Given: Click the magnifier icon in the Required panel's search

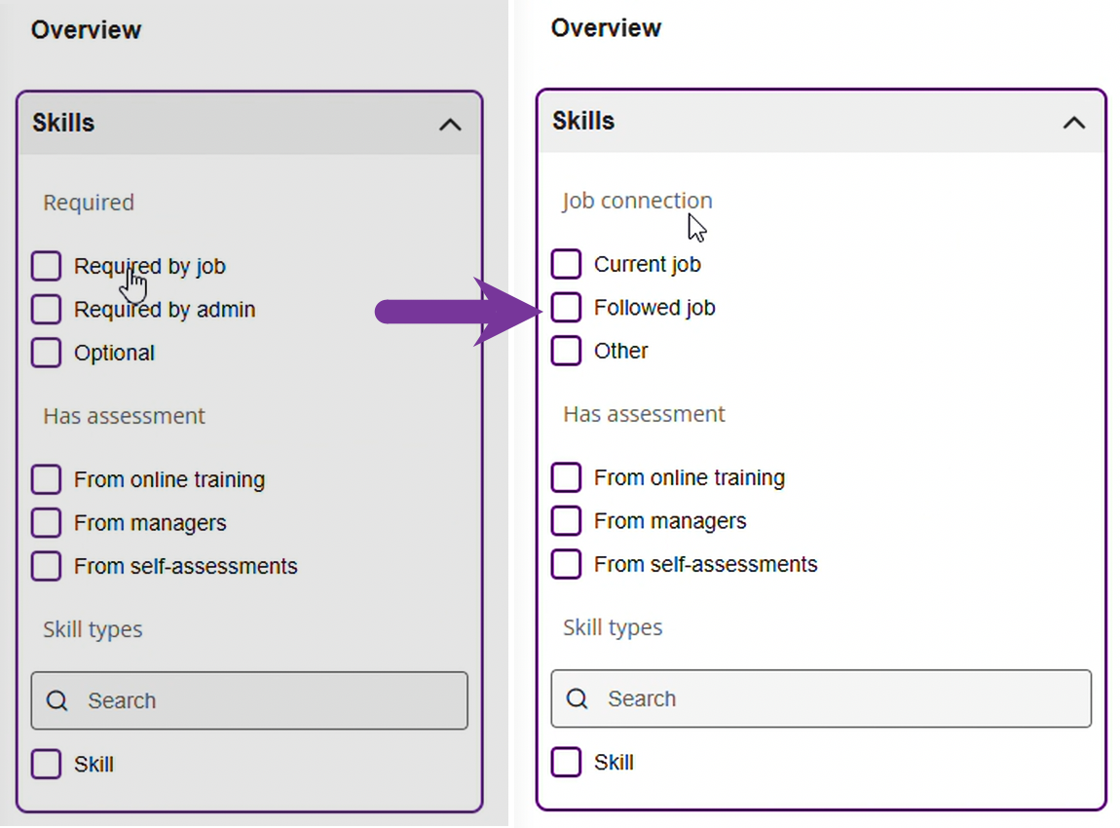Looking at the screenshot, I should click(57, 701).
